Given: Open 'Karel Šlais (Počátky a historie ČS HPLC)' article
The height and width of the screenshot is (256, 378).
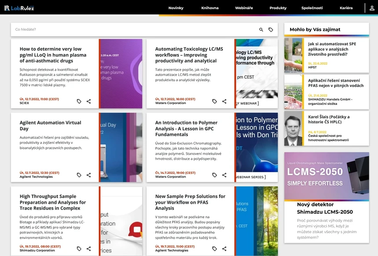Looking at the screenshot, I should pyautogui.click(x=329, y=119).
